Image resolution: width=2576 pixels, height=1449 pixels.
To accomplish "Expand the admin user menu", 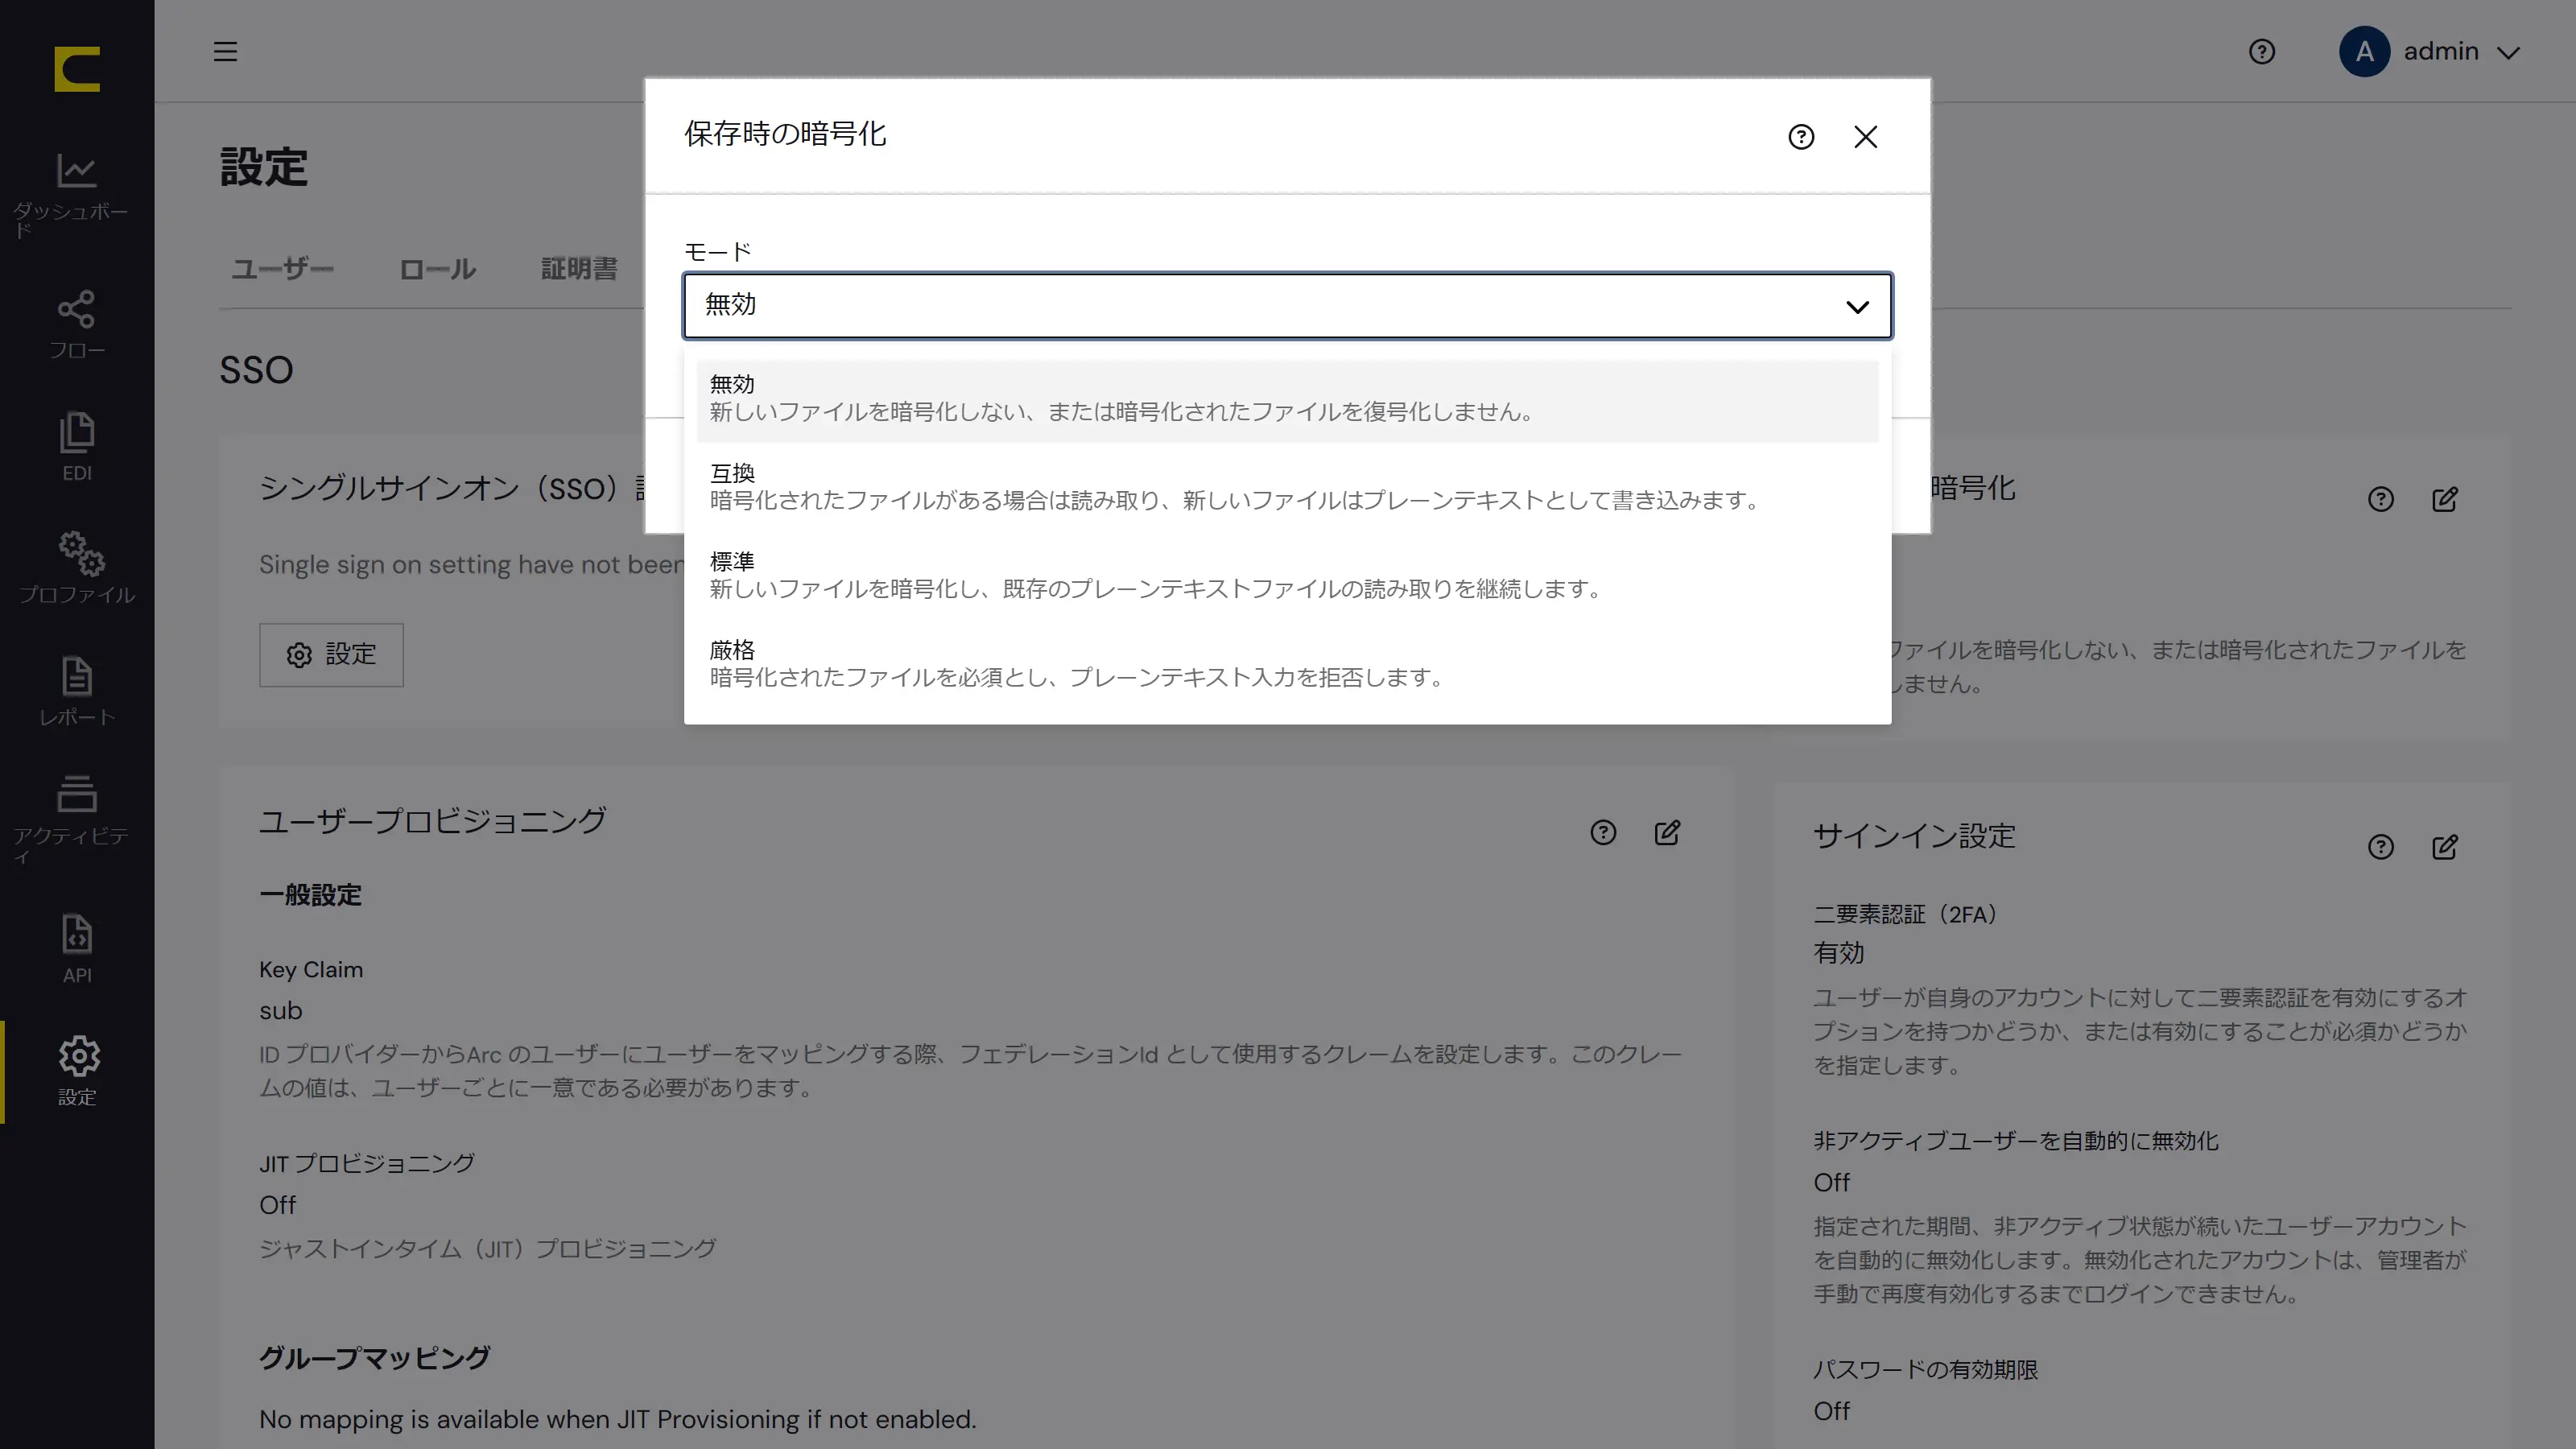I will point(2430,51).
